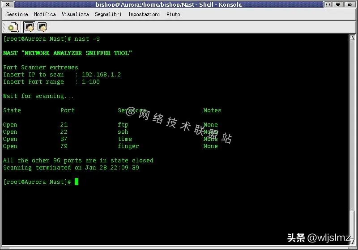Click port number 22
Screen dimensions: 358x250
pyautogui.click(x=64, y=132)
